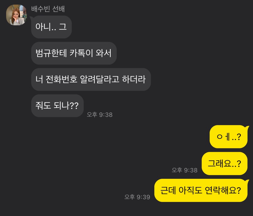Viewport: 253px width, 216px height.
Task: Tap the word '전화번호' in the message
Action: [x=61, y=79]
